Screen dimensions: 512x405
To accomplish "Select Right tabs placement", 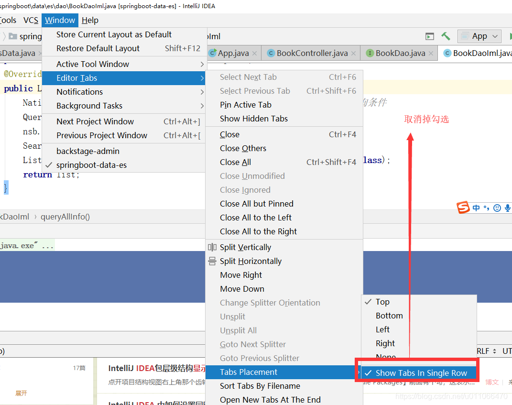I will pyautogui.click(x=419, y=344).
